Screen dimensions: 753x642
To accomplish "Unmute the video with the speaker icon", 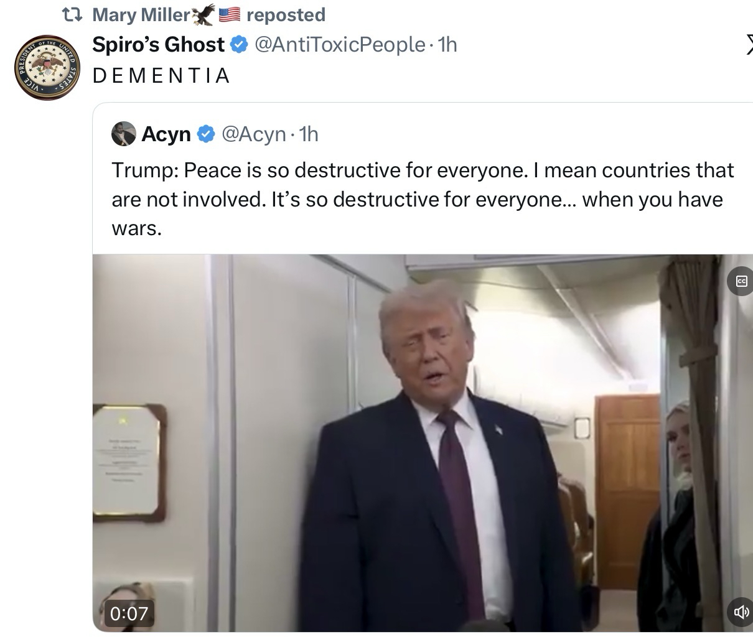I will [x=741, y=612].
